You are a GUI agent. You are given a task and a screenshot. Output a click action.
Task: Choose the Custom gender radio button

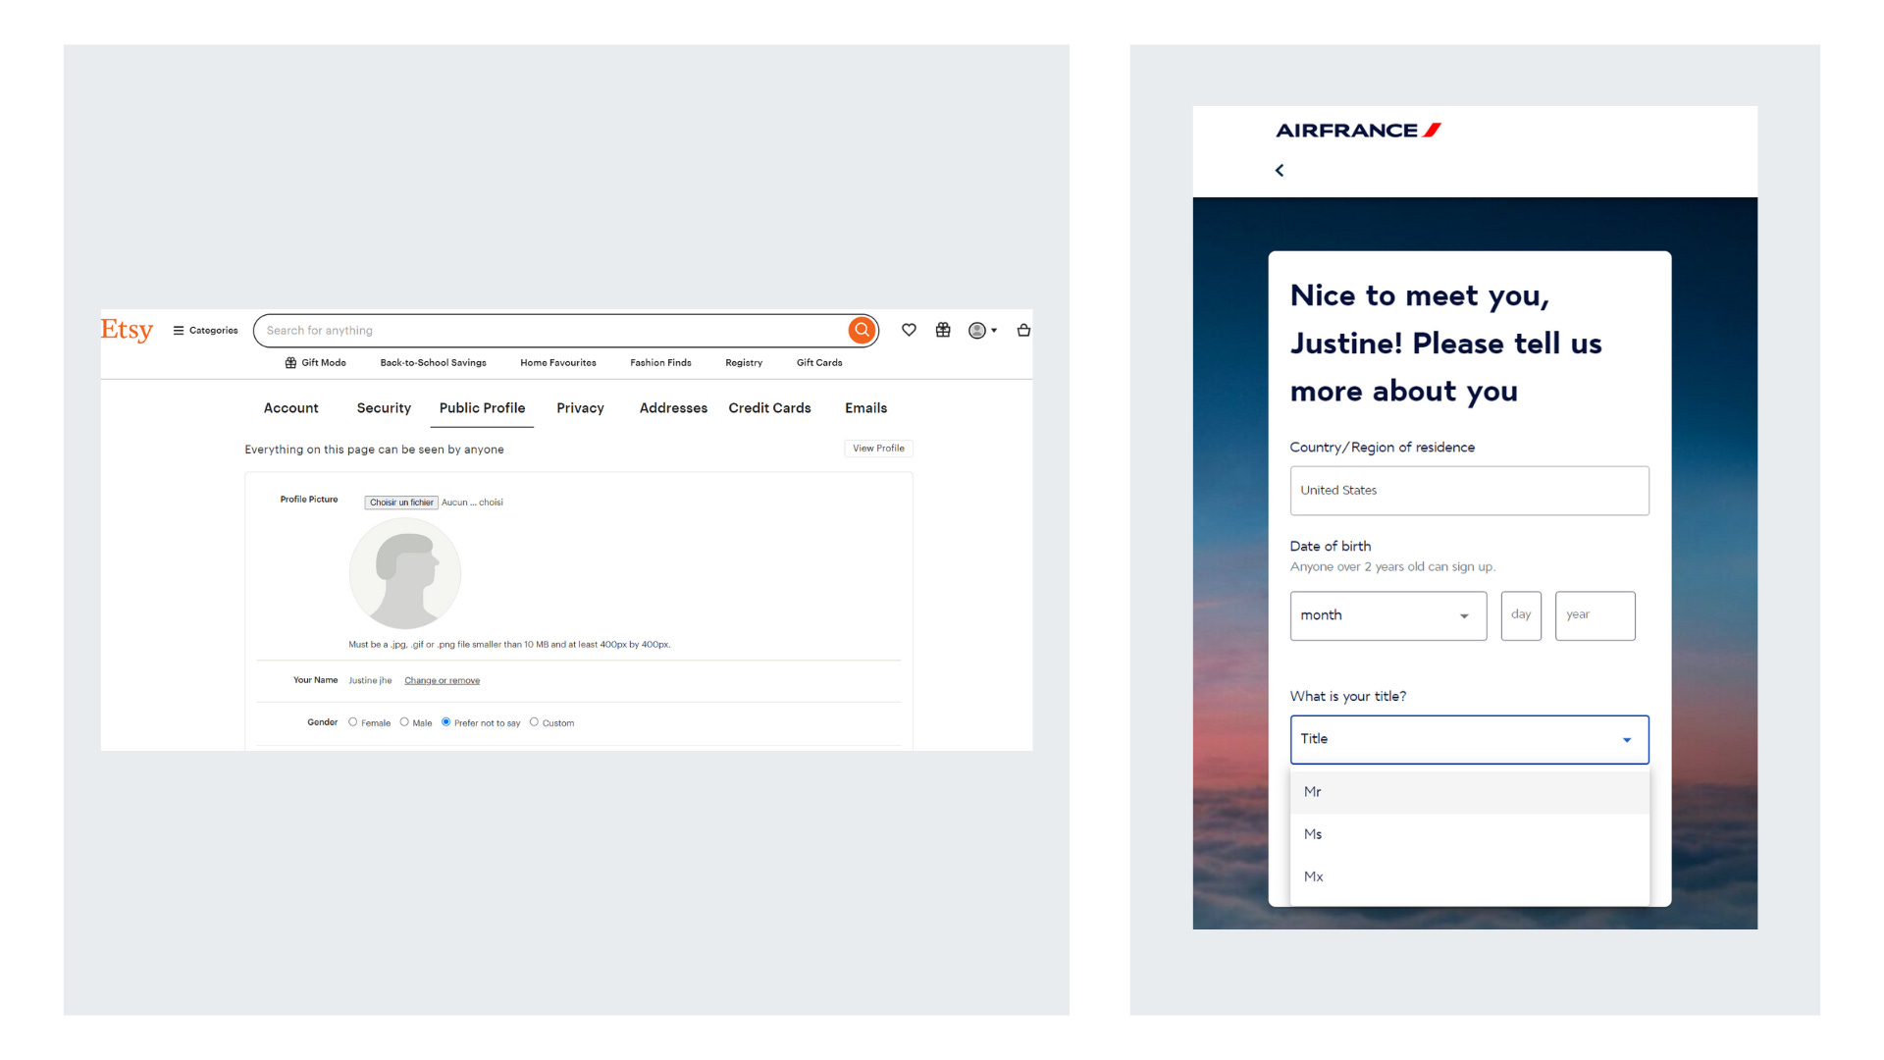535,722
